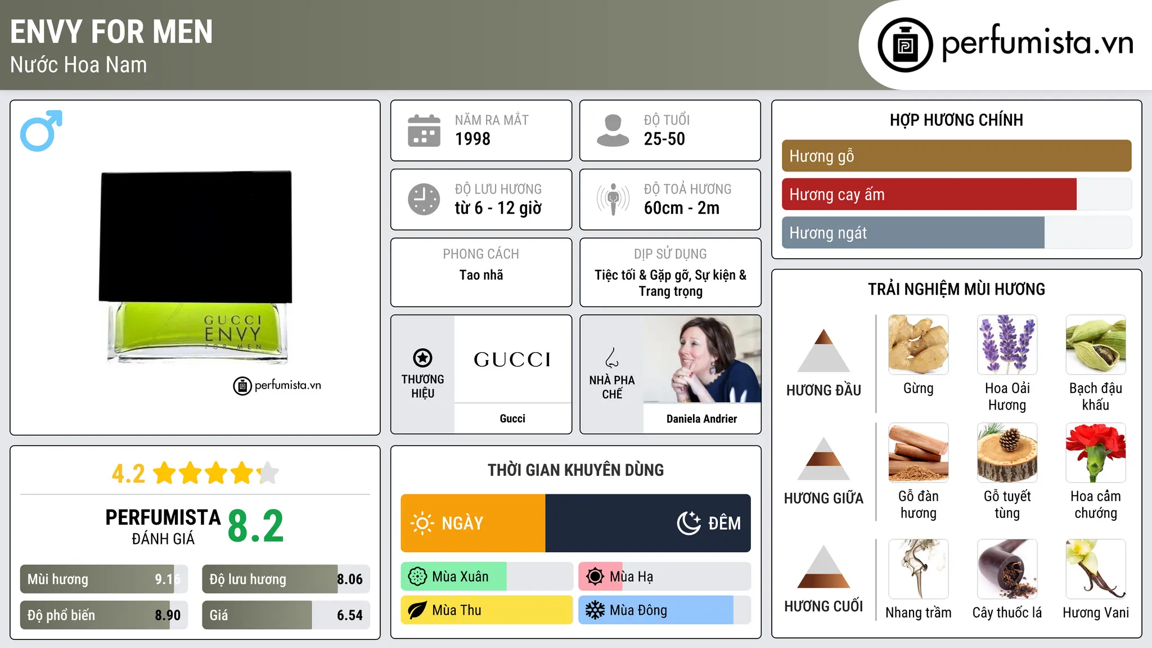Click the Hương cay ấm accord bar
Viewport: 1152px width, 648px height.
pos(956,194)
